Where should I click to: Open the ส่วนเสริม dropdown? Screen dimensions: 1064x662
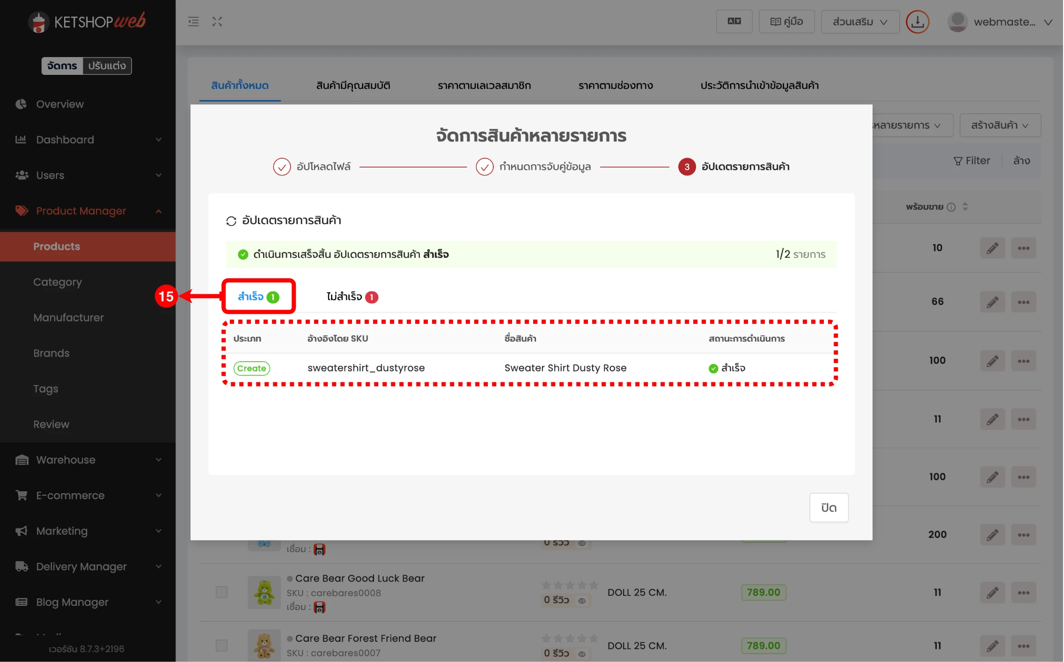click(859, 22)
